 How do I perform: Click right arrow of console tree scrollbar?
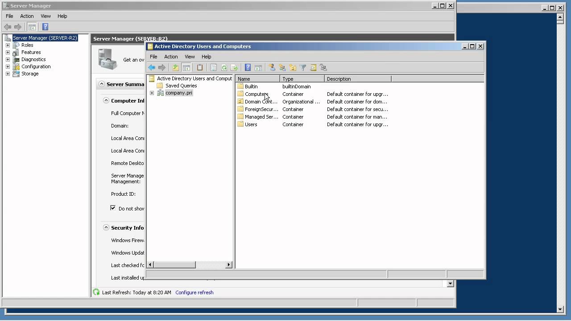(x=229, y=264)
